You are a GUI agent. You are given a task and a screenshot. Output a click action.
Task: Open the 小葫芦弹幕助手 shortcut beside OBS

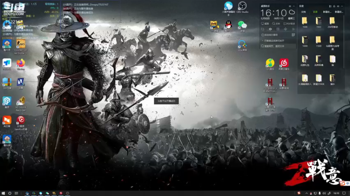tap(228, 6)
